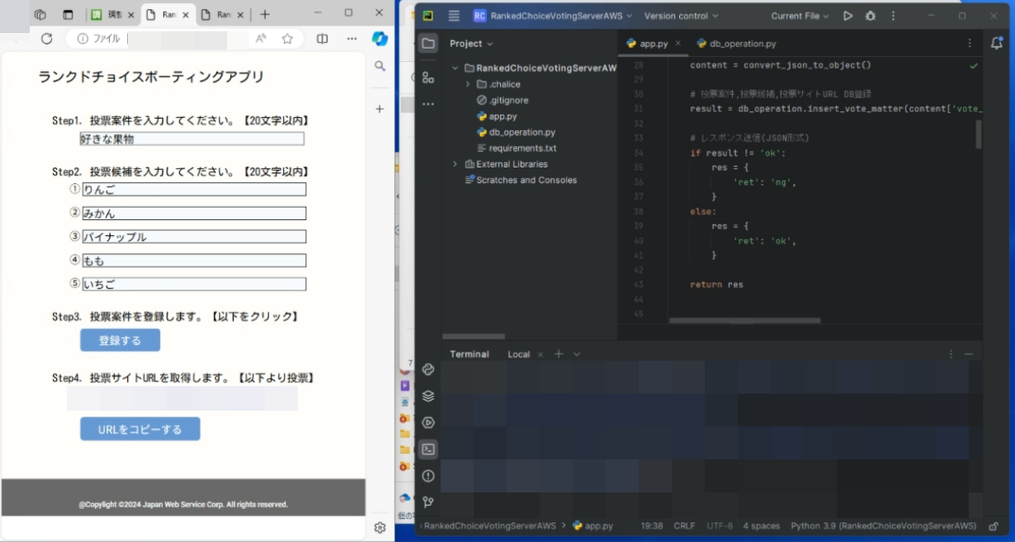Open Copilot in Edge sidebar

(380, 39)
